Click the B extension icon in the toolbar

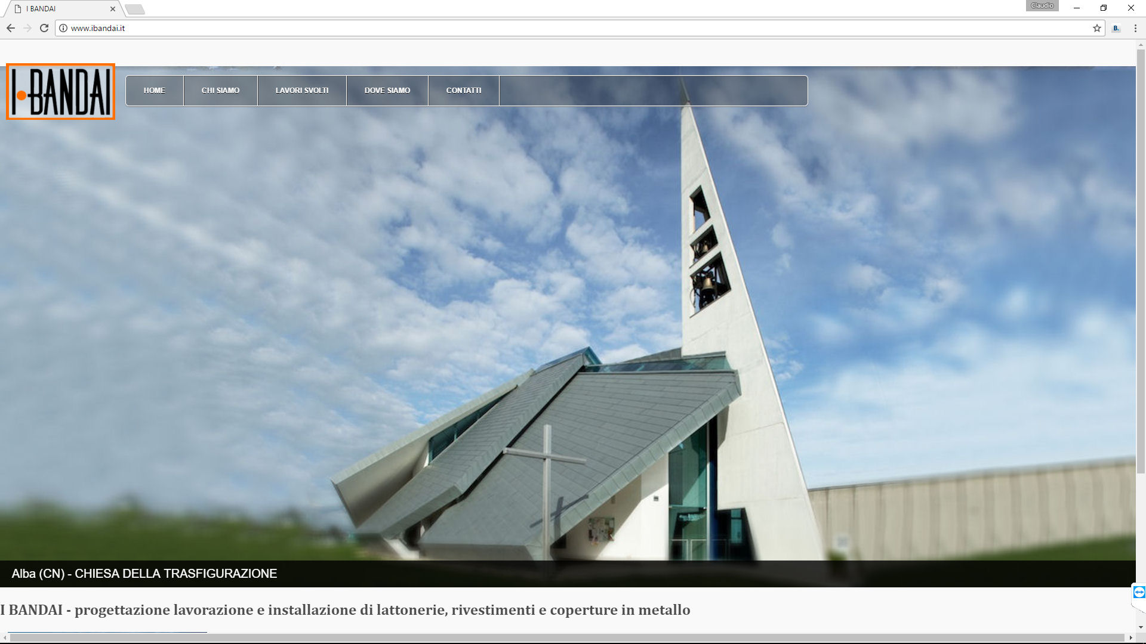[1116, 28]
